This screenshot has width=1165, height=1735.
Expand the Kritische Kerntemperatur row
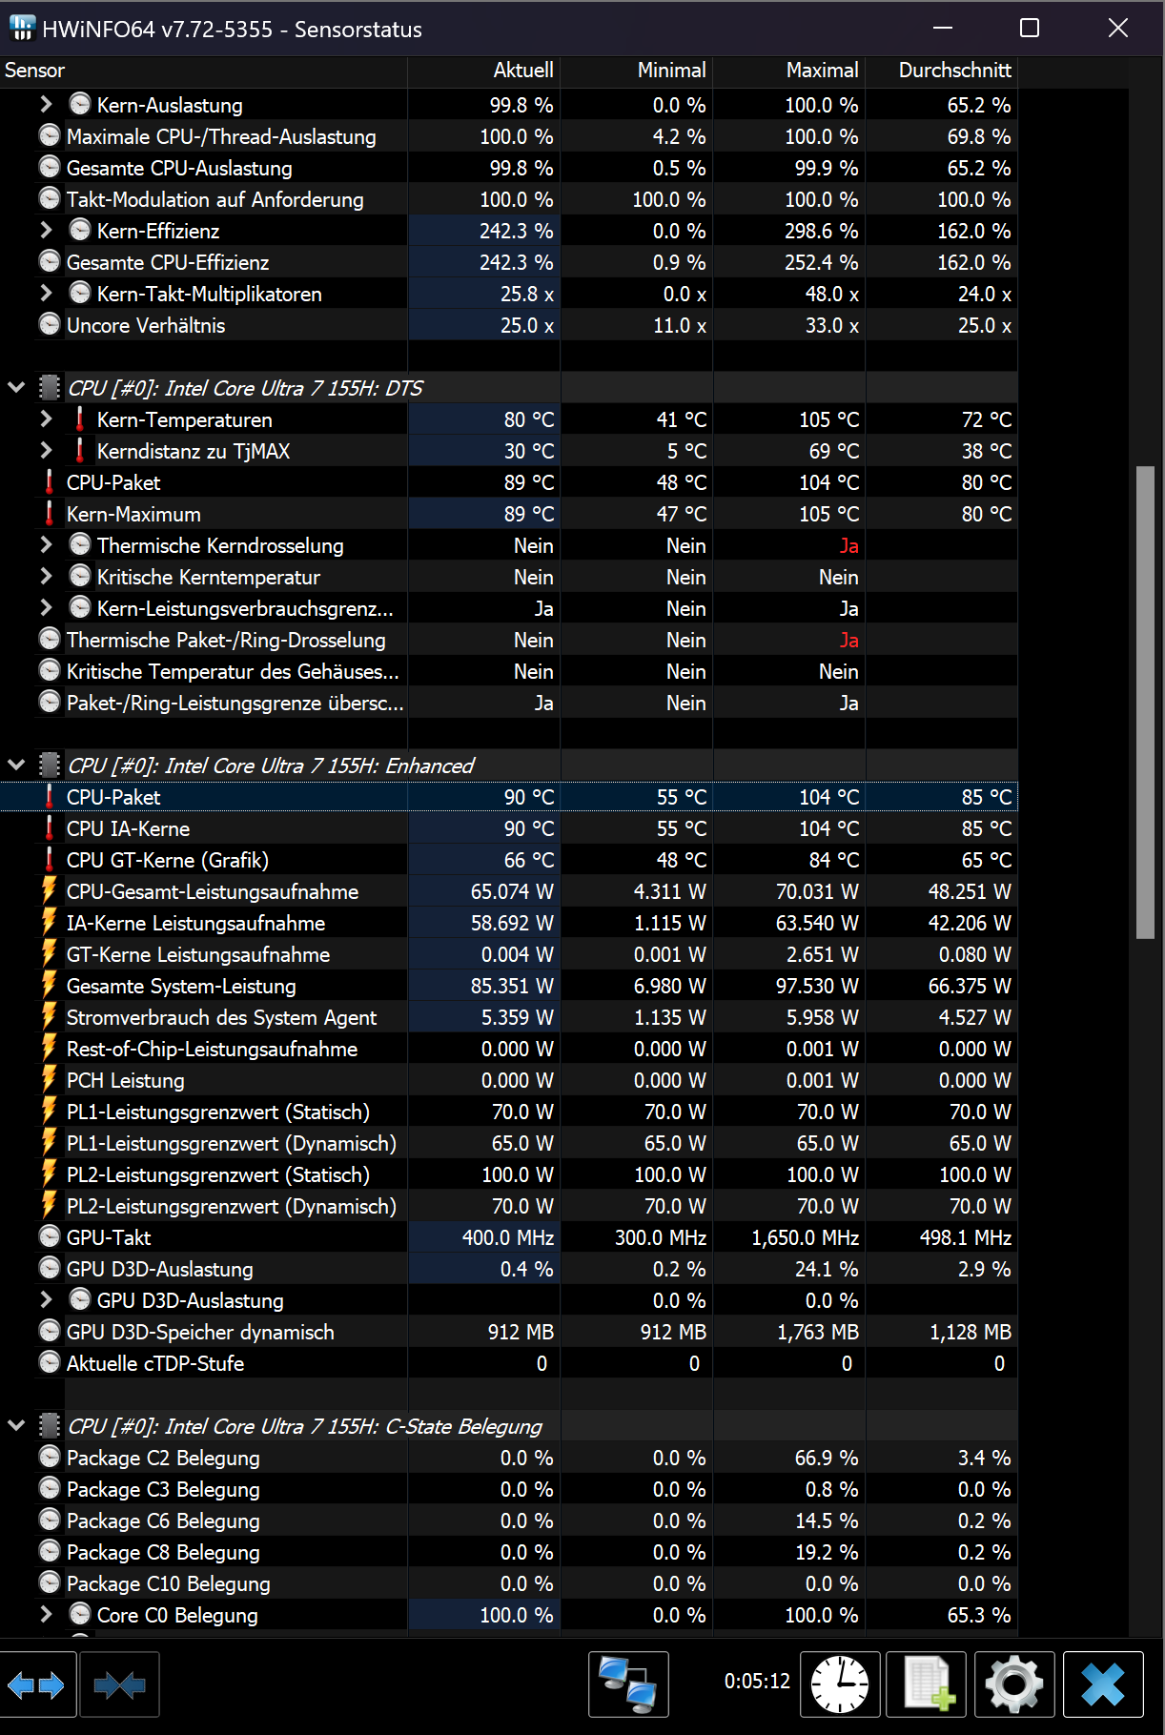(x=46, y=576)
